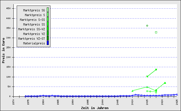Click the y-axis tick label 150
The width and height of the screenshot is (181, 111).
[8, 67]
